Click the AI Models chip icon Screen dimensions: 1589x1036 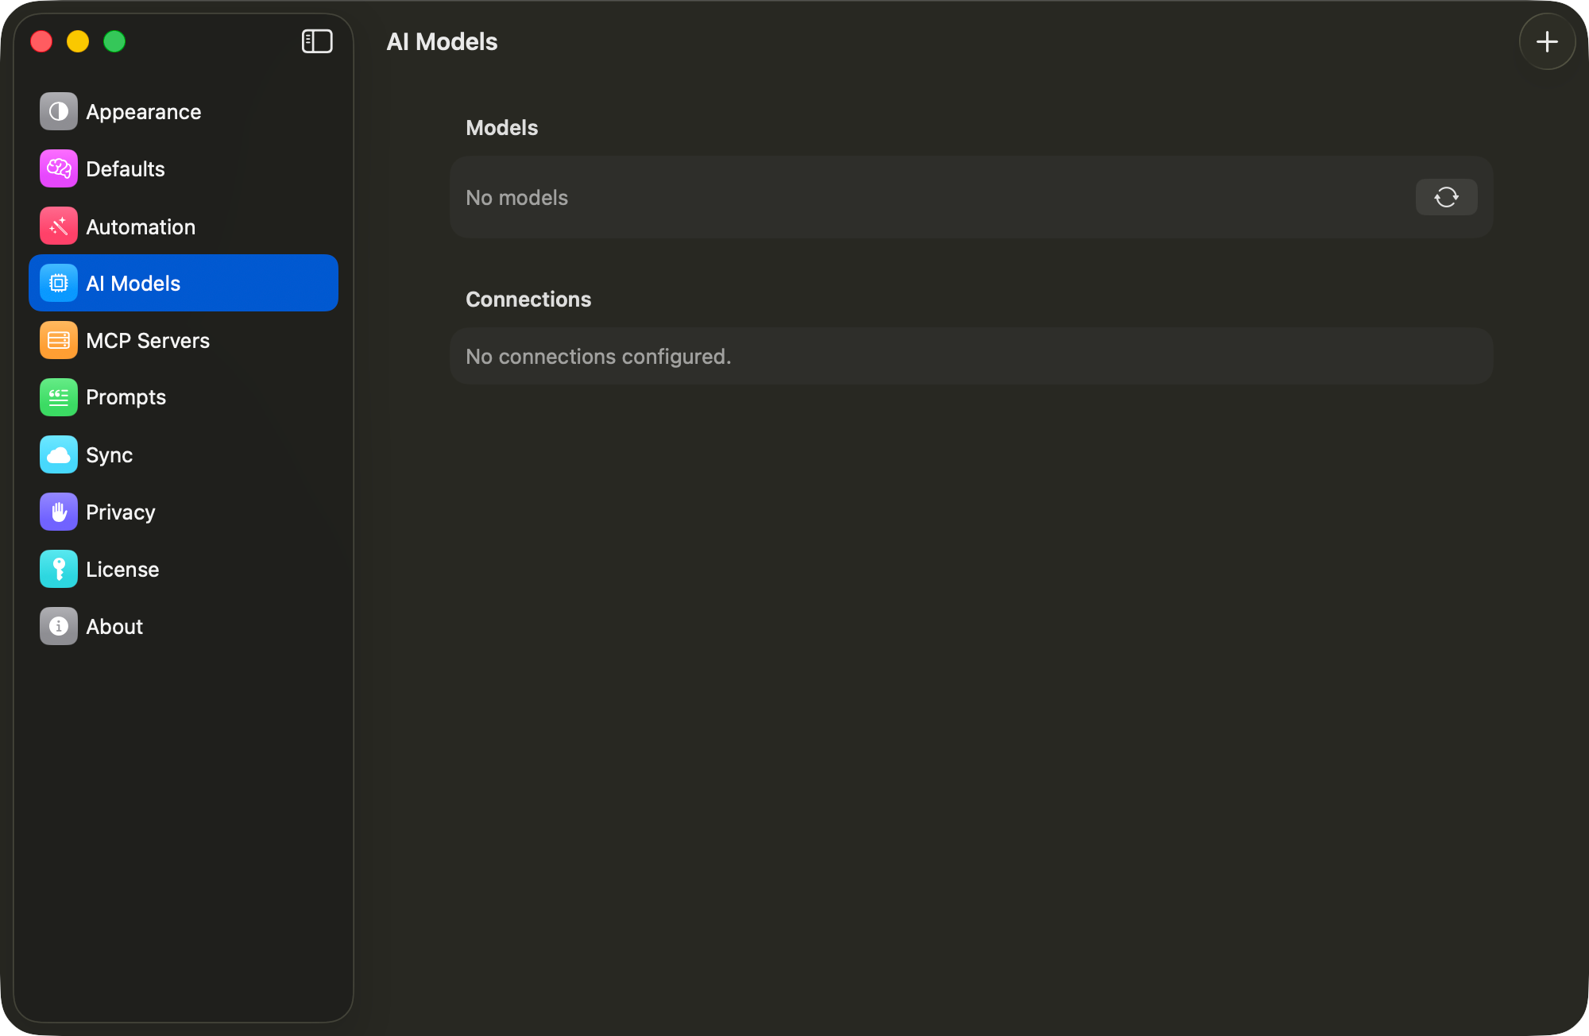click(59, 284)
